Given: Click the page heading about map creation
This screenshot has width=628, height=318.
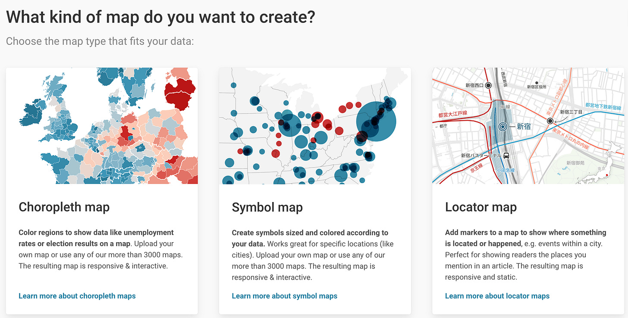Looking at the screenshot, I should tap(160, 17).
